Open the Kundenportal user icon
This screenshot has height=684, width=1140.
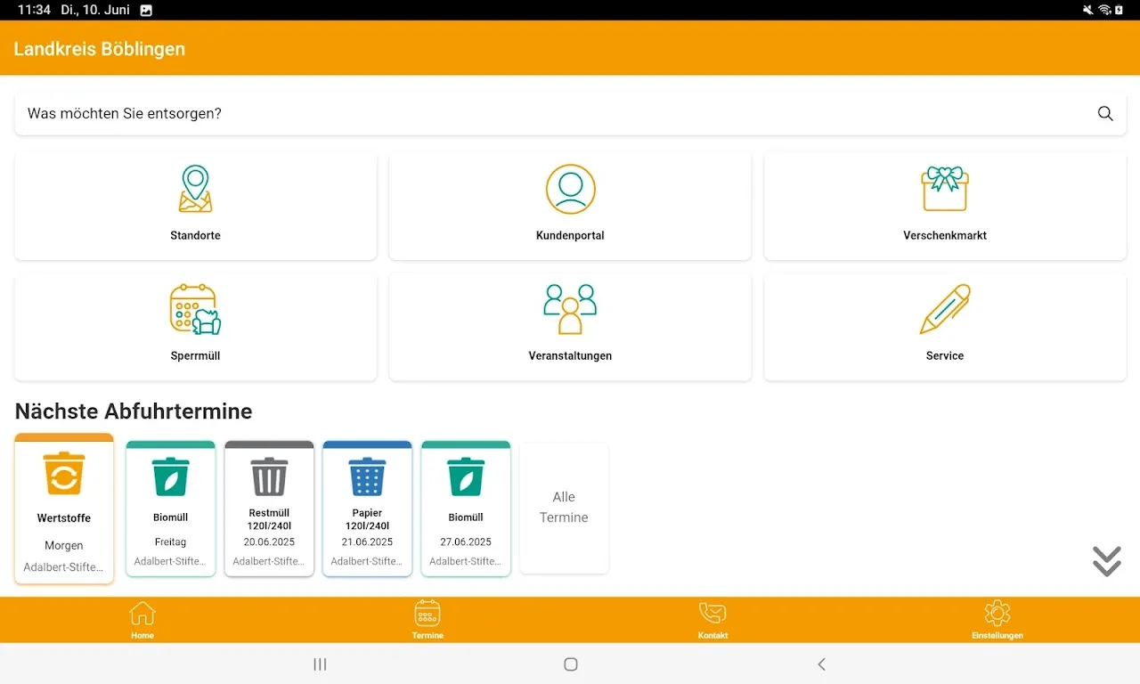point(570,189)
